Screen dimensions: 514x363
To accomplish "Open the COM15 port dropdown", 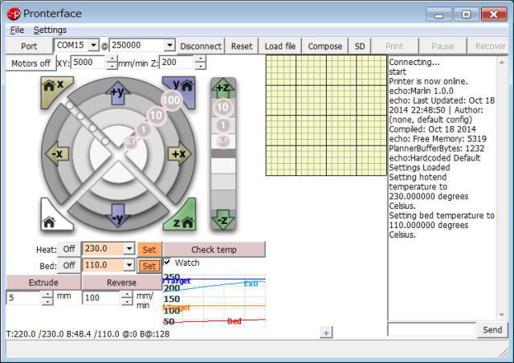I will (93, 45).
